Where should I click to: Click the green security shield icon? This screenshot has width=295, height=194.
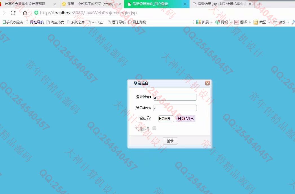pyautogui.click(x=36, y=13)
